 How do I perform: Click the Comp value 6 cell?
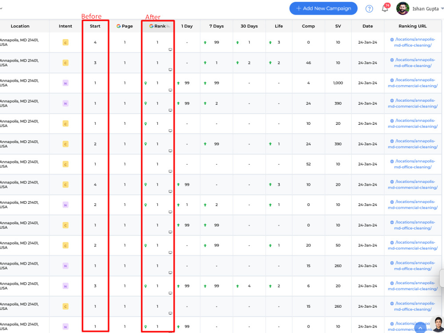[309, 286]
